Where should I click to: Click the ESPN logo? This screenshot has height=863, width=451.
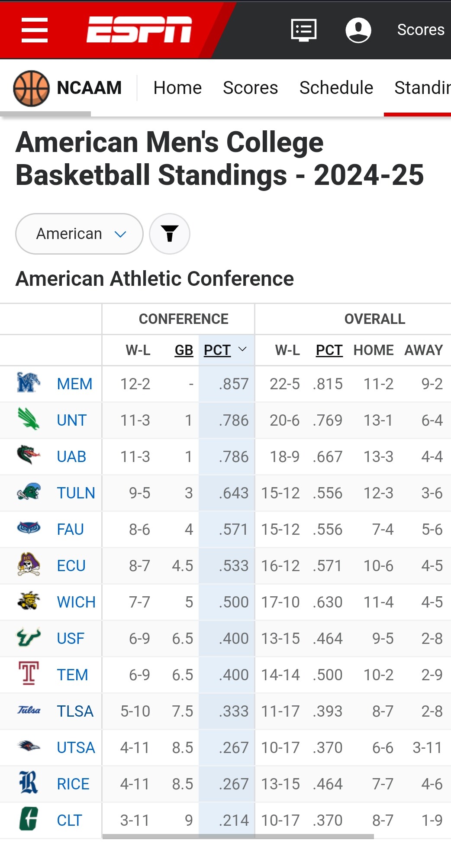pyautogui.click(x=139, y=30)
